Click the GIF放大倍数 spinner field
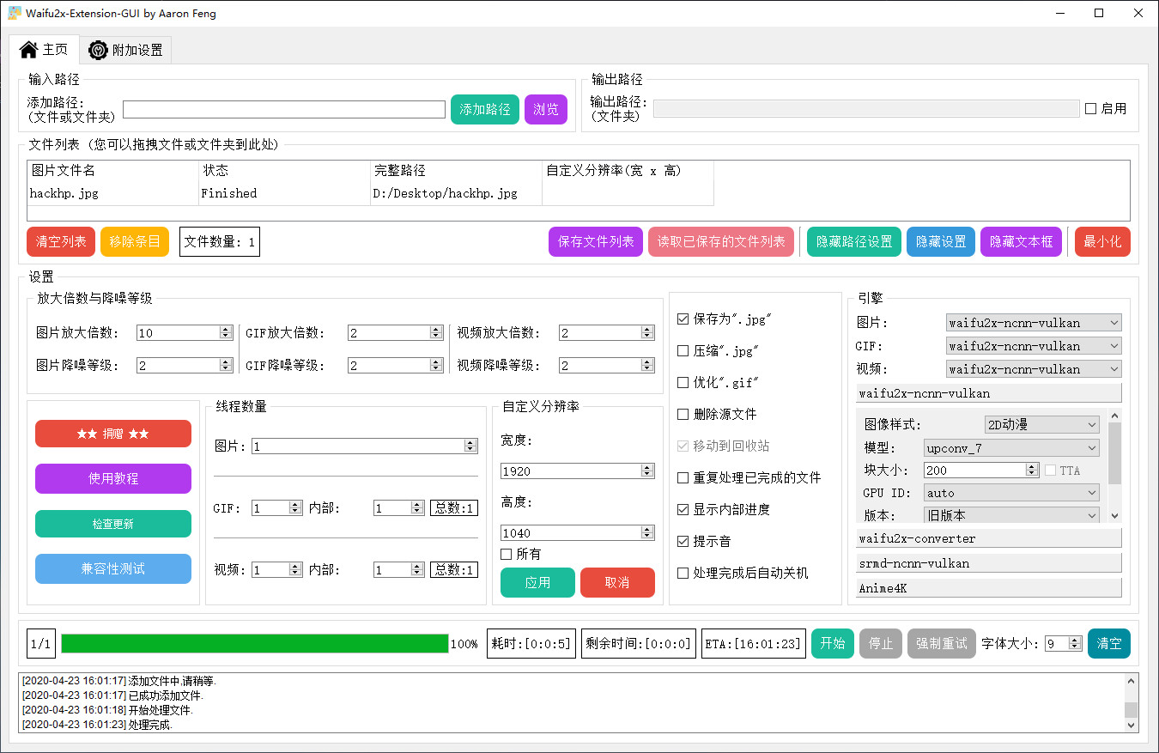This screenshot has height=753, width=1159. point(396,332)
